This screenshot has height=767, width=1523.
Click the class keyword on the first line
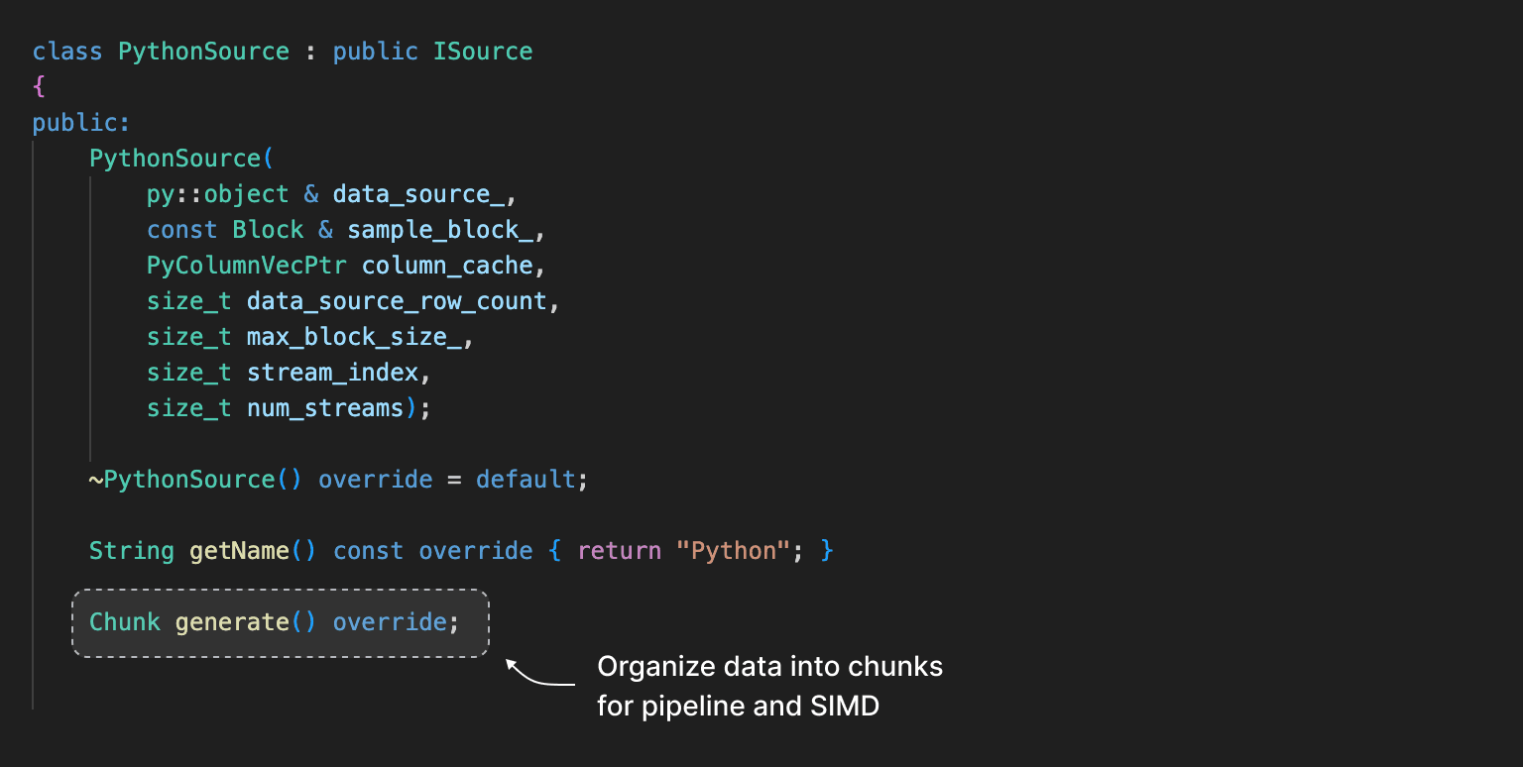66,52
